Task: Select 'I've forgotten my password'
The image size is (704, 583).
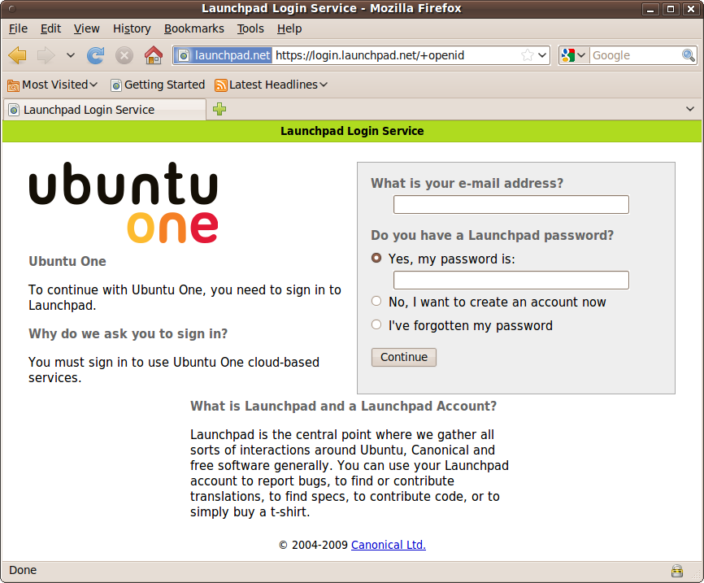Action: pos(376,324)
